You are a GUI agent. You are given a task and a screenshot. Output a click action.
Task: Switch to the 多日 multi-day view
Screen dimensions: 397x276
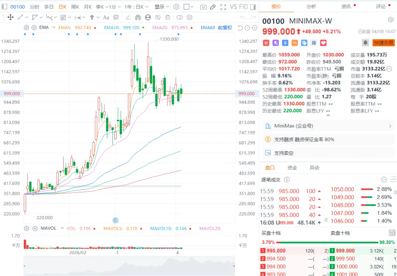point(49,7)
